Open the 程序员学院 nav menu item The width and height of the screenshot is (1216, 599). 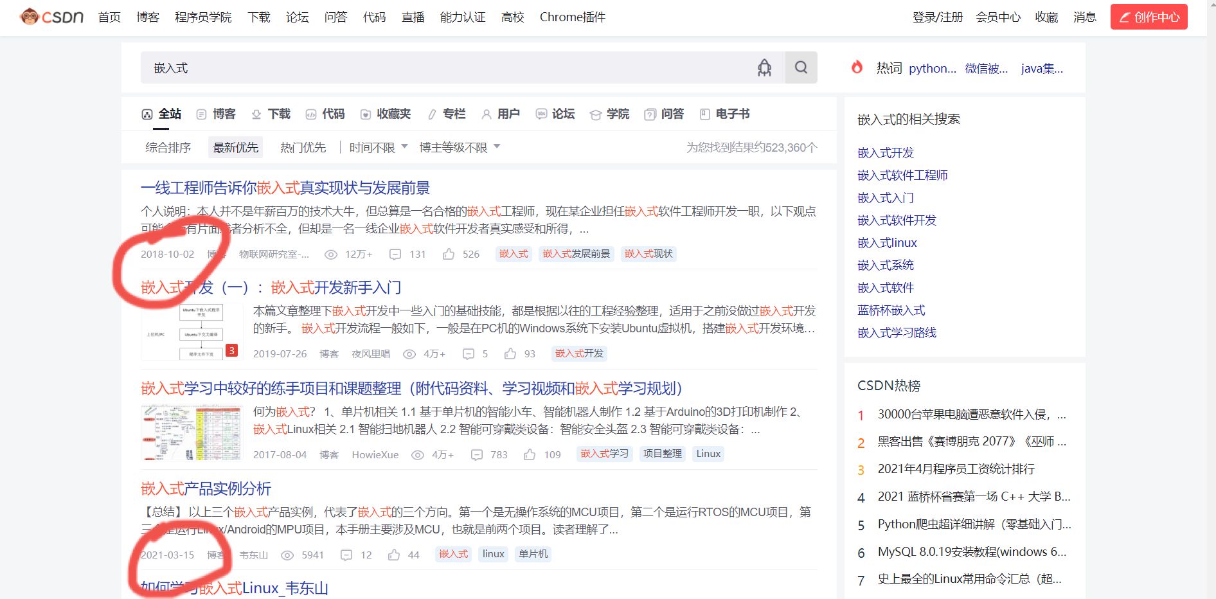tap(203, 17)
